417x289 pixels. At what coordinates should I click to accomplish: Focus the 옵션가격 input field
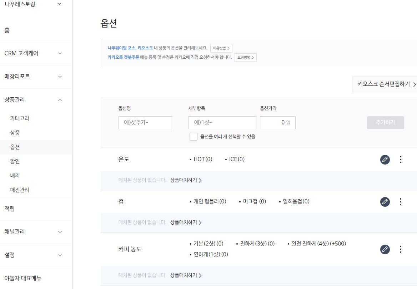pyautogui.click(x=278, y=123)
